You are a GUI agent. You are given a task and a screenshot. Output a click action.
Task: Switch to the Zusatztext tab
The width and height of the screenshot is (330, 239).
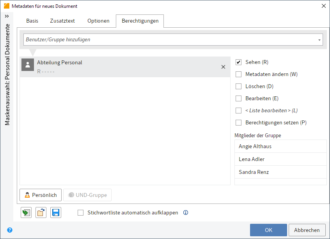62,21
